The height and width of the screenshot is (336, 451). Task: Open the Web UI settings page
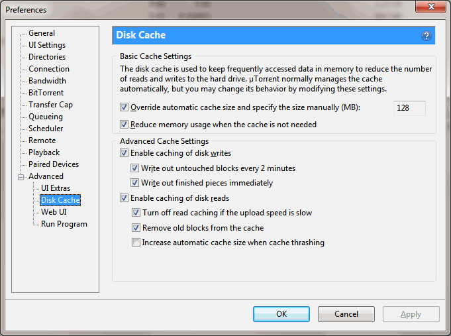(54, 212)
